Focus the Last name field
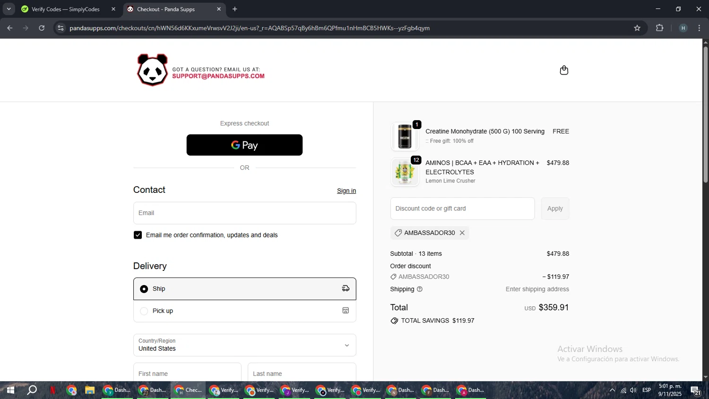 302,373
